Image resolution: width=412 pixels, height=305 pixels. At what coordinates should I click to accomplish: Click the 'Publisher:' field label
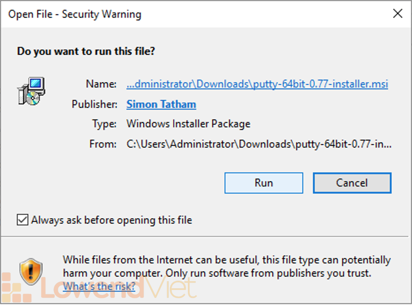click(x=95, y=104)
